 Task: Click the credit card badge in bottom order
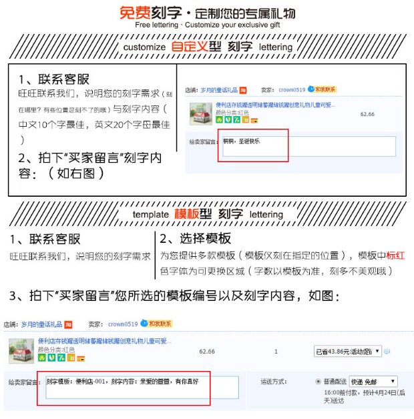(81, 358)
